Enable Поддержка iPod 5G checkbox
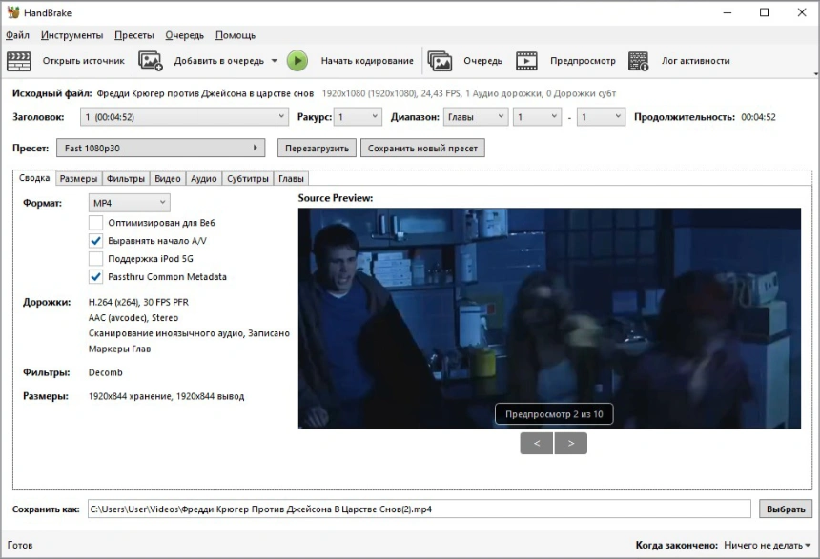 click(x=95, y=259)
